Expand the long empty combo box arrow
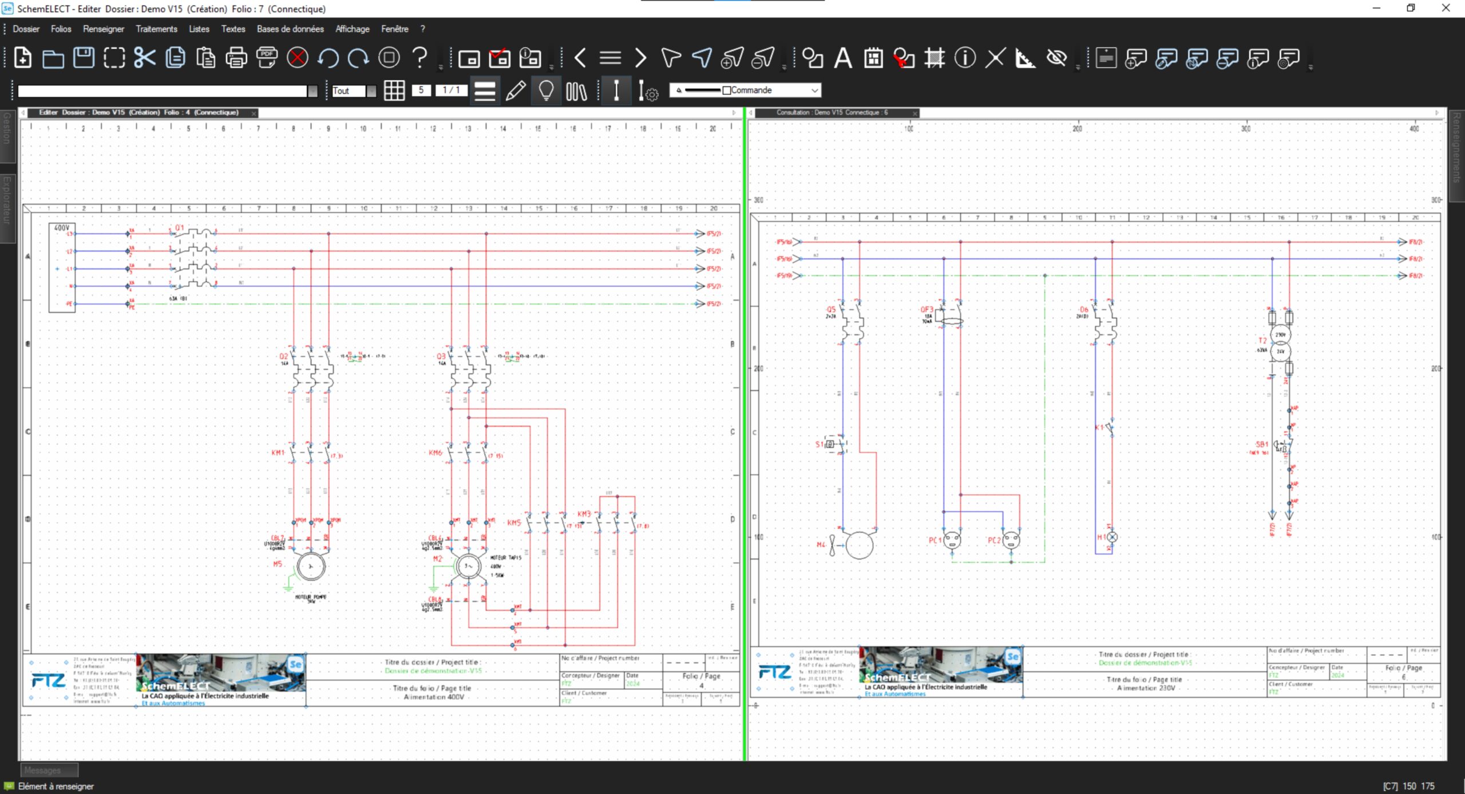This screenshot has width=1465, height=794. (312, 91)
